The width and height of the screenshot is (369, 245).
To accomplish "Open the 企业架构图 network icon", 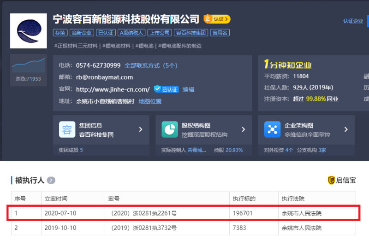I will (272, 129).
